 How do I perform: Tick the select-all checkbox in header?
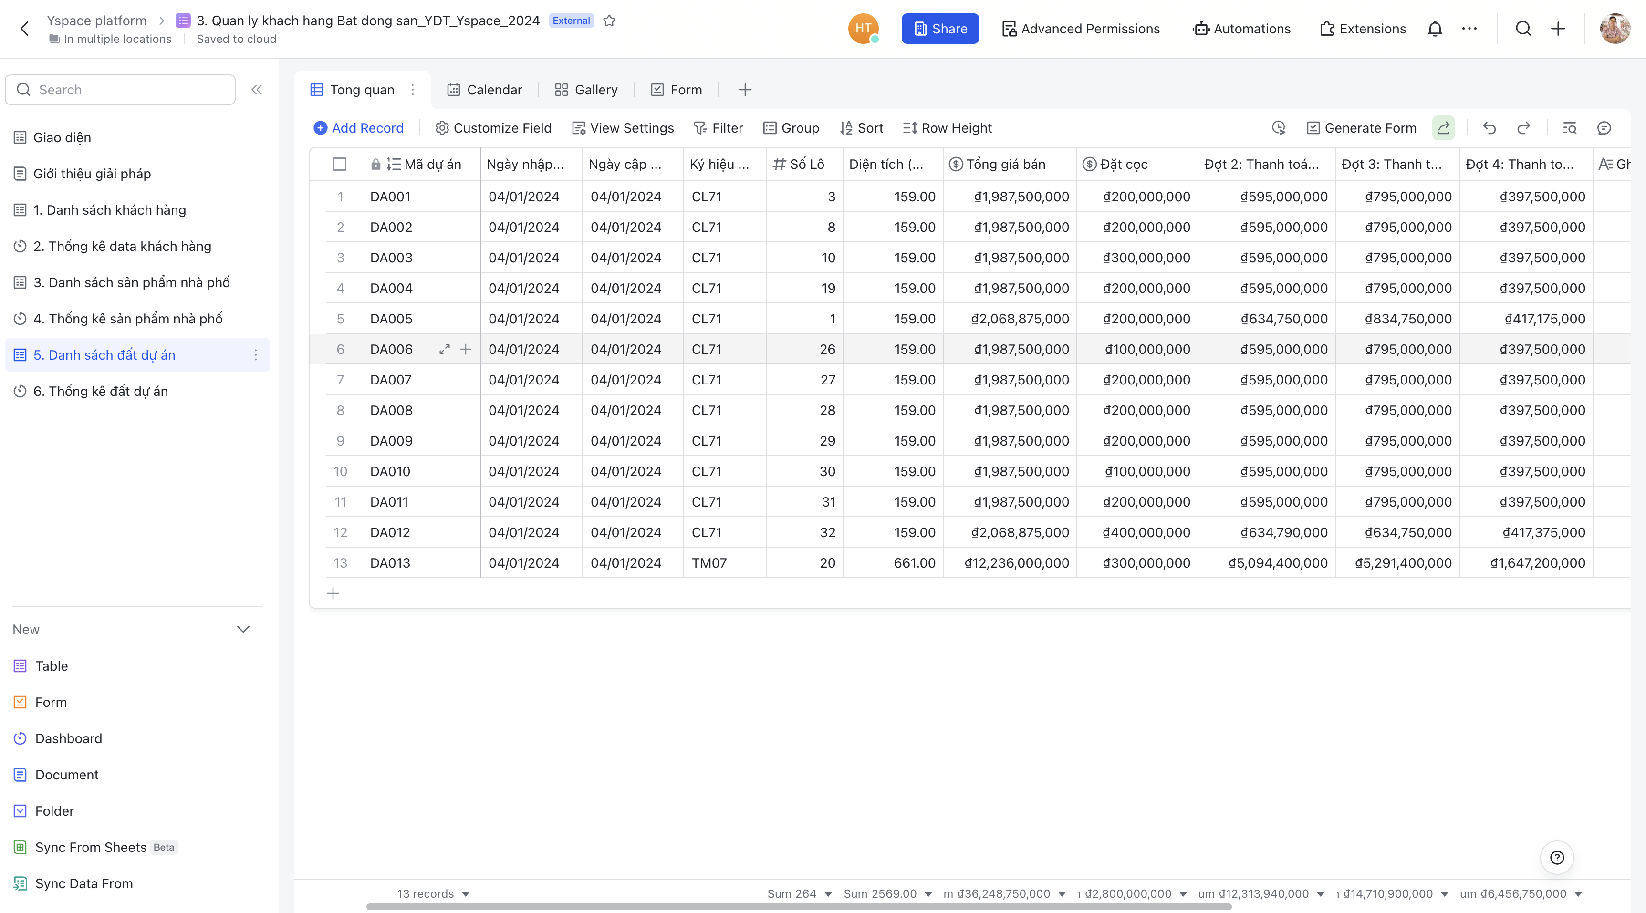(340, 164)
